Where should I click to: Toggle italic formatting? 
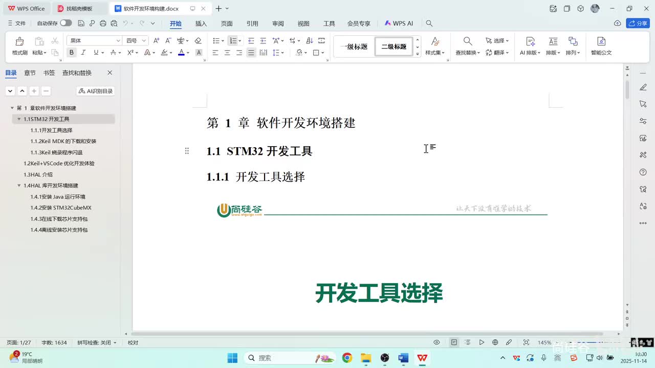pos(83,53)
